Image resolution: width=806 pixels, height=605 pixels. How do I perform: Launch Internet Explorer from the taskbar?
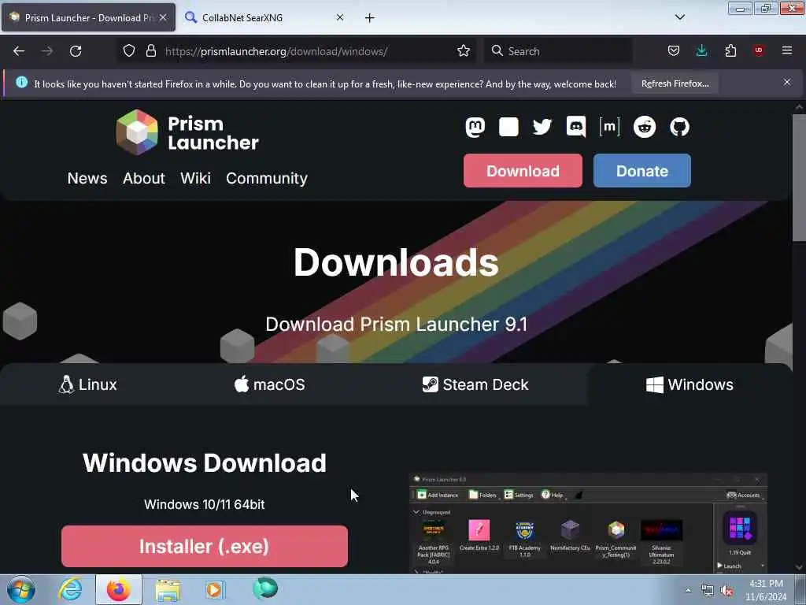(70, 589)
